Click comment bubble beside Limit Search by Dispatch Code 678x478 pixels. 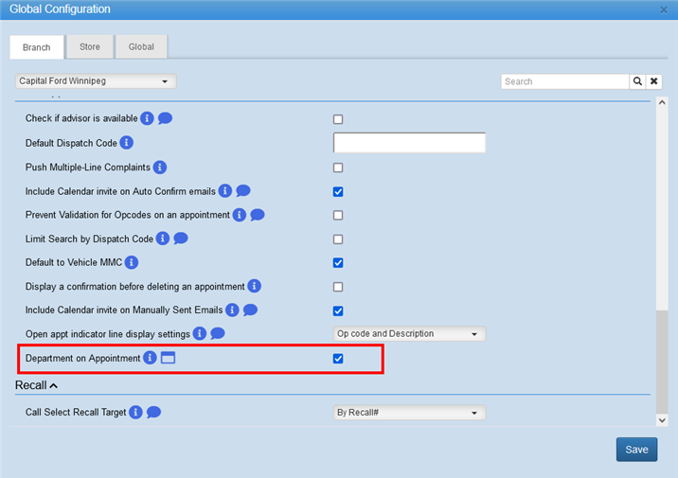[181, 239]
